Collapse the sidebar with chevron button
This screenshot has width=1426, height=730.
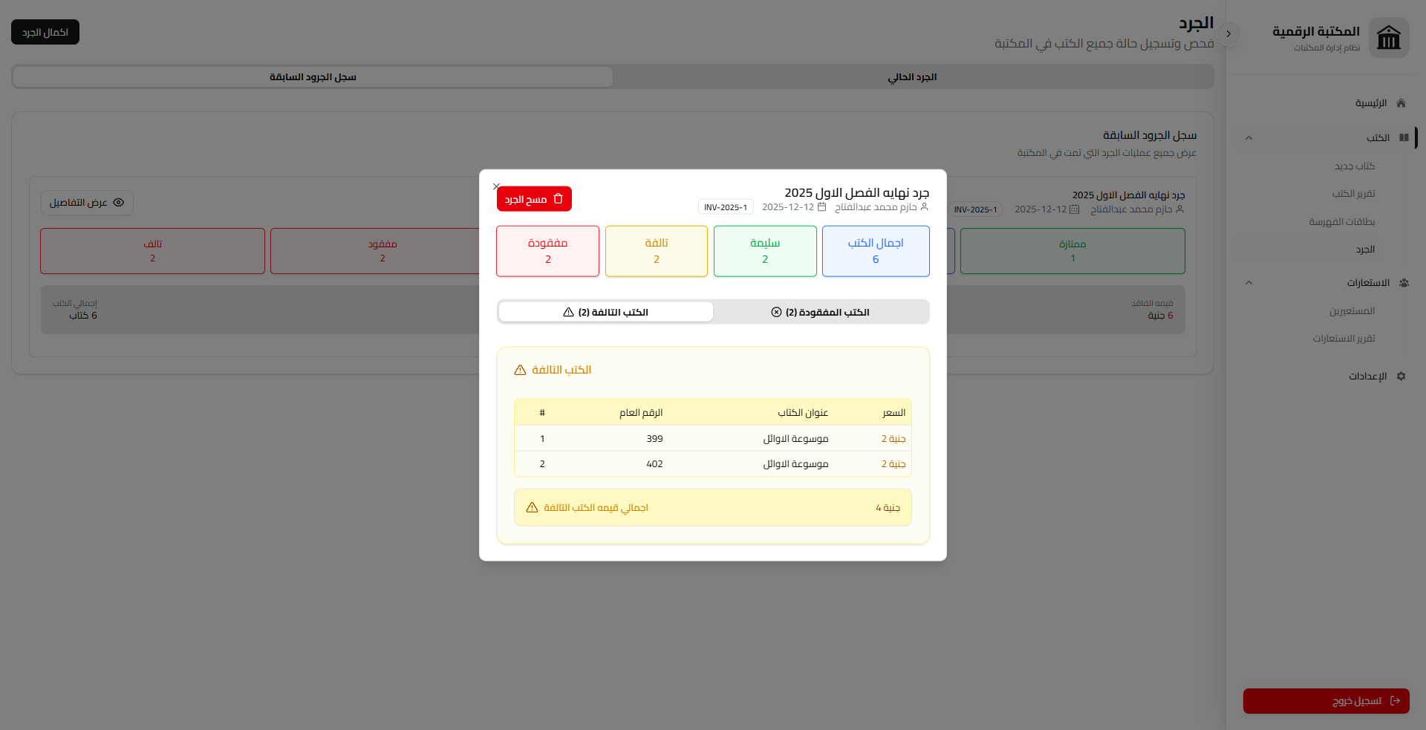pyautogui.click(x=1228, y=33)
